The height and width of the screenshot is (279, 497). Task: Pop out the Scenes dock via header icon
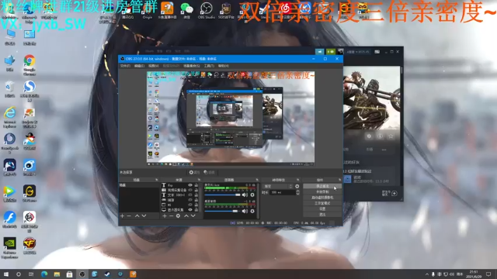[157, 180]
